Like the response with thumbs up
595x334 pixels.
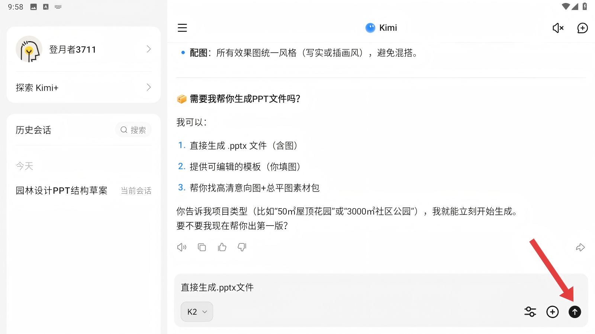coord(222,247)
